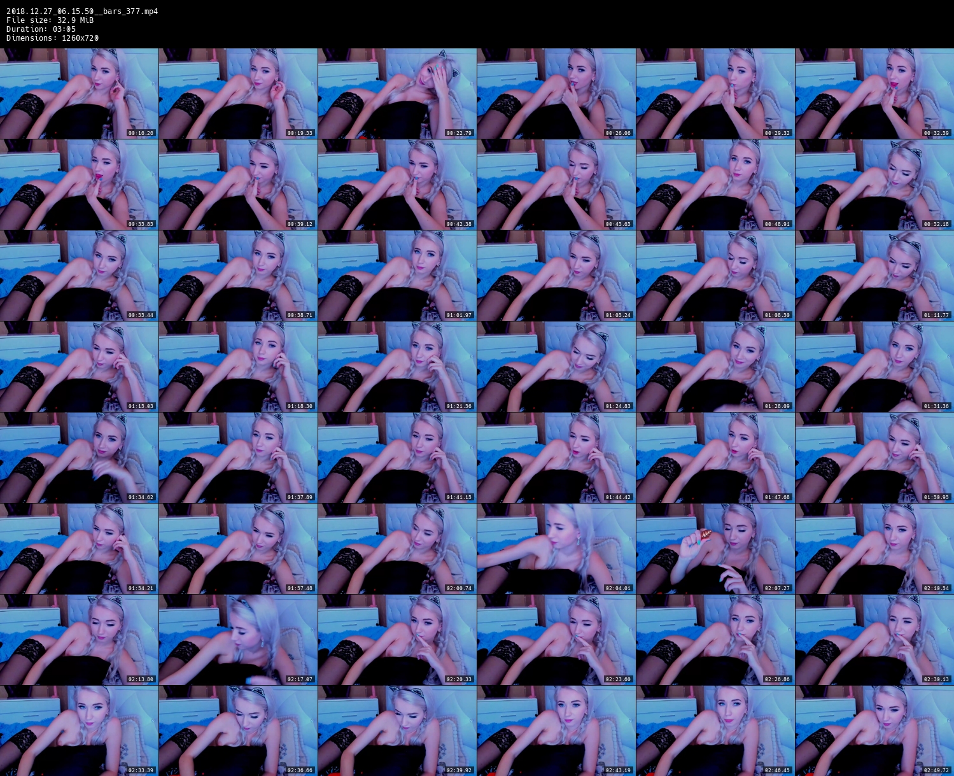Select the preview frame at 00:55.44
Viewport: 954px width, 776px height.
(79, 276)
